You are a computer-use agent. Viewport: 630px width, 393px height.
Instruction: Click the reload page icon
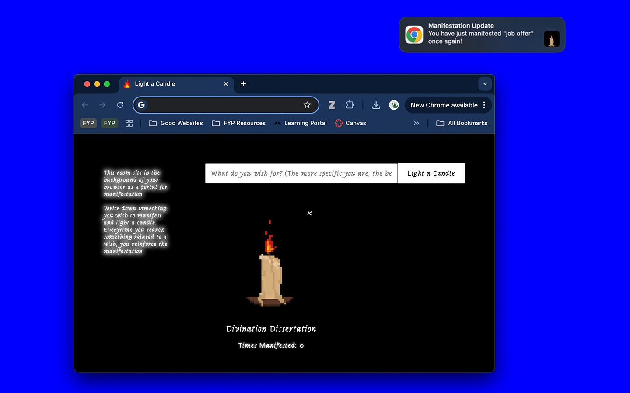[120, 105]
